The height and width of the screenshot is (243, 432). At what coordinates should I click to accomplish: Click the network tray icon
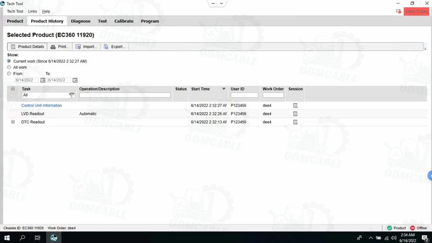tap(387, 238)
